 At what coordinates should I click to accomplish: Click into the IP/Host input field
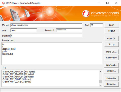[x=46, y=25]
